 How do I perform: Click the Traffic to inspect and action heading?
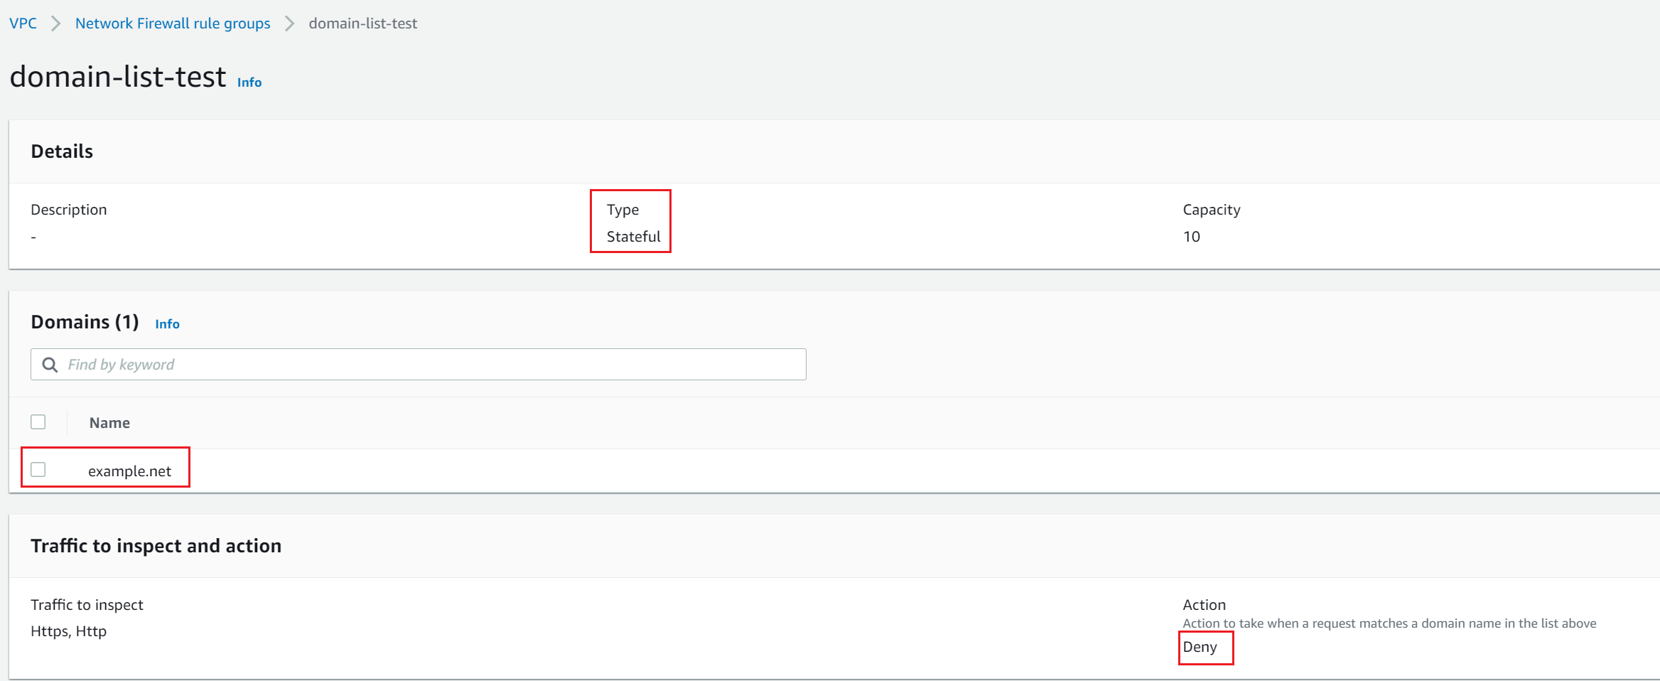tap(156, 545)
